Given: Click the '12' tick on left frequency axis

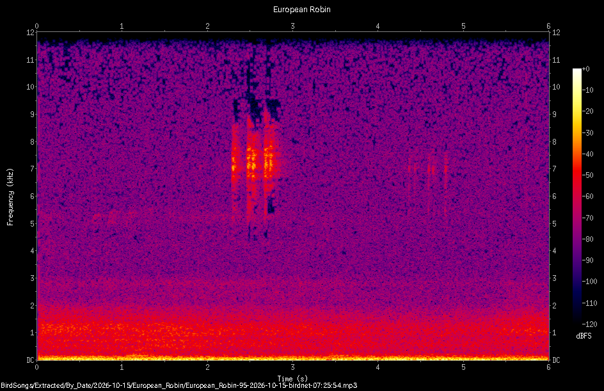Looking at the screenshot, I should (x=30, y=33).
